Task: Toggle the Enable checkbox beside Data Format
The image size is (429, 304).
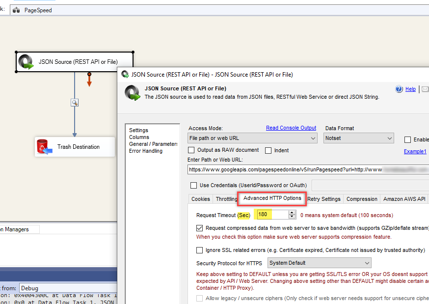Action: 408,140
